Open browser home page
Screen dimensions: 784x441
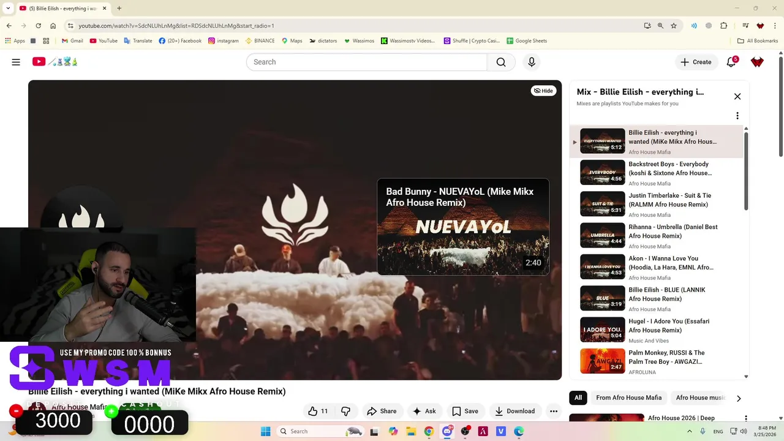(x=53, y=26)
